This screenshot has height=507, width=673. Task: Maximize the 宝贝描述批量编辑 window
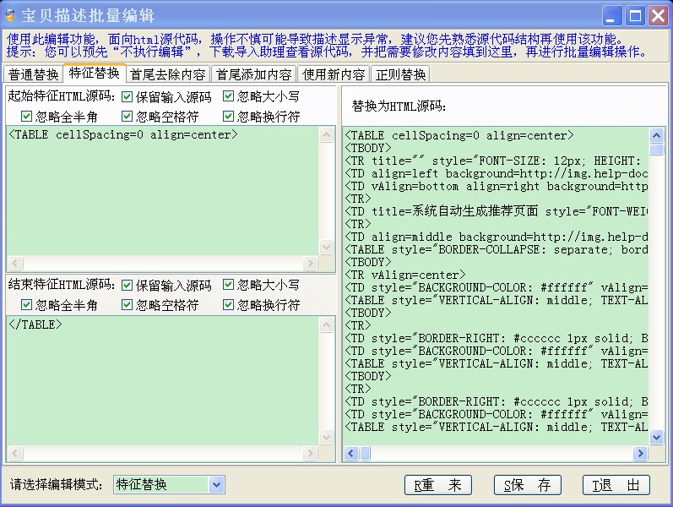636,15
